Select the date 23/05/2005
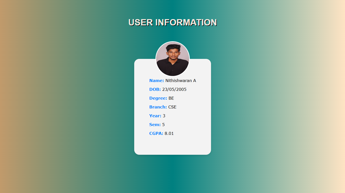 174,89
